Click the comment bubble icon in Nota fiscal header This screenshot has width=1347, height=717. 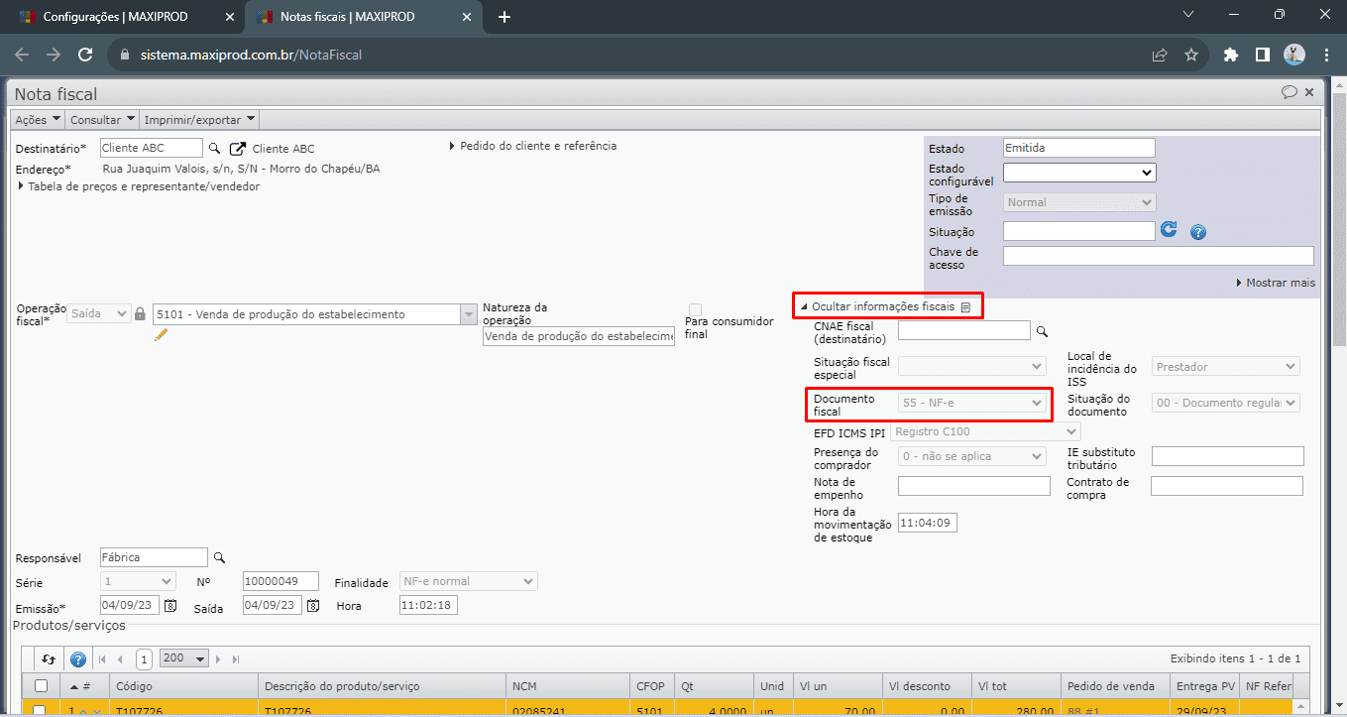pos(1289,92)
